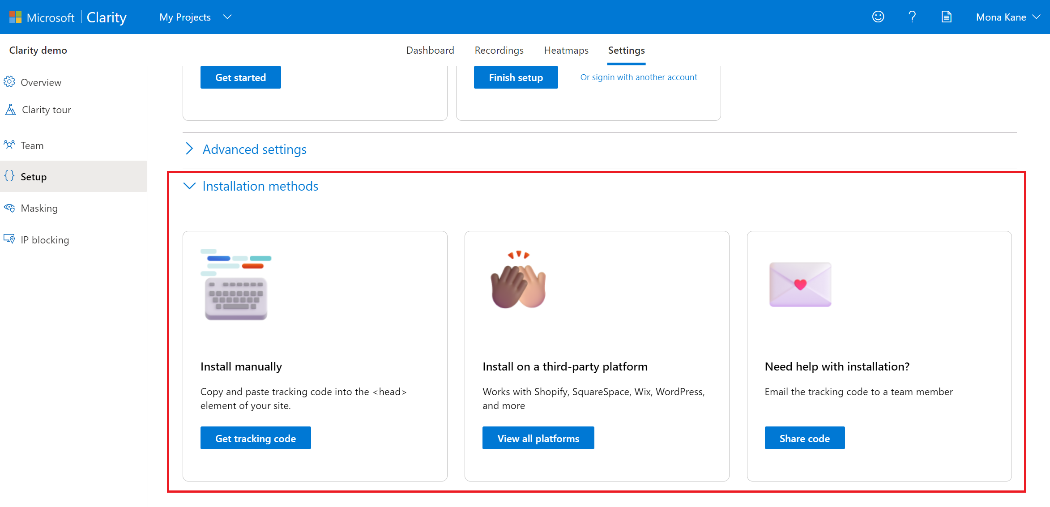Click the Get tracking code button
The image size is (1050, 507).
pyautogui.click(x=256, y=438)
